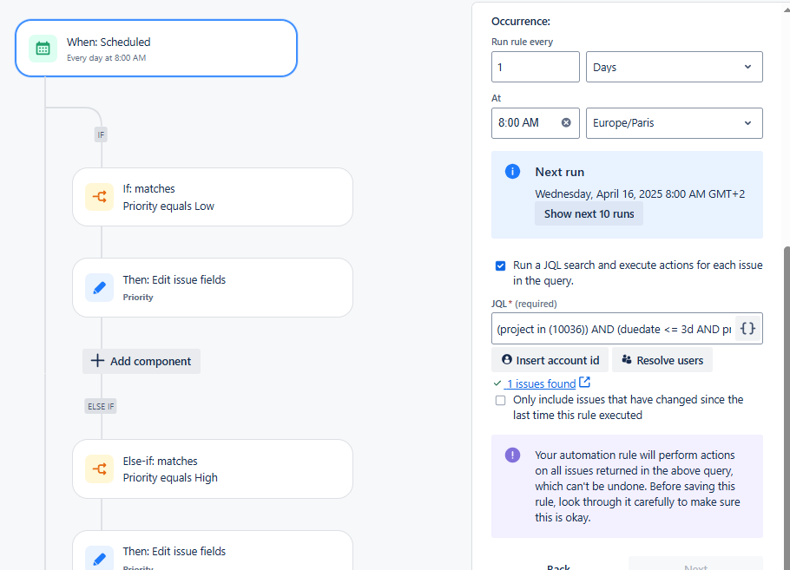Click the pencil icon on first Edit issue fields
The height and width of the screenshot is (570, 790).
tap(99, 287)
